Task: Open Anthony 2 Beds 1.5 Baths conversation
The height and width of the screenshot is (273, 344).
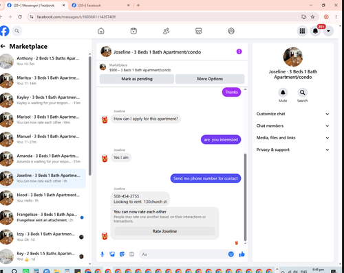Action: [x=43, y=61]
